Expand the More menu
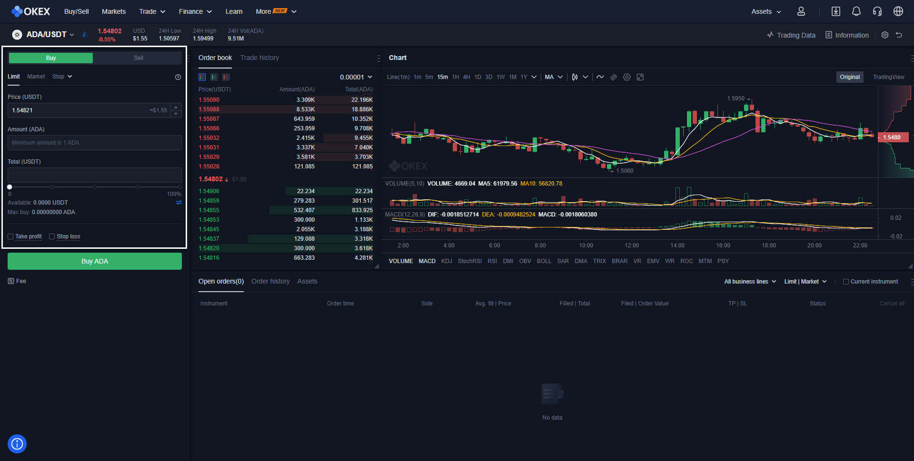Image resolution: width=914 pixels, height=461 pixels. pyautogui.click(x=276, y=11)
